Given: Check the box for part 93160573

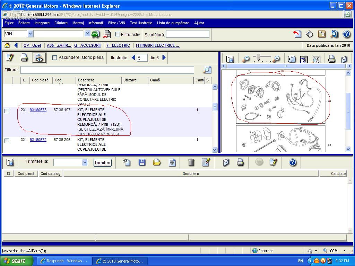Looking at the screenshot, I should click(7, 111).
